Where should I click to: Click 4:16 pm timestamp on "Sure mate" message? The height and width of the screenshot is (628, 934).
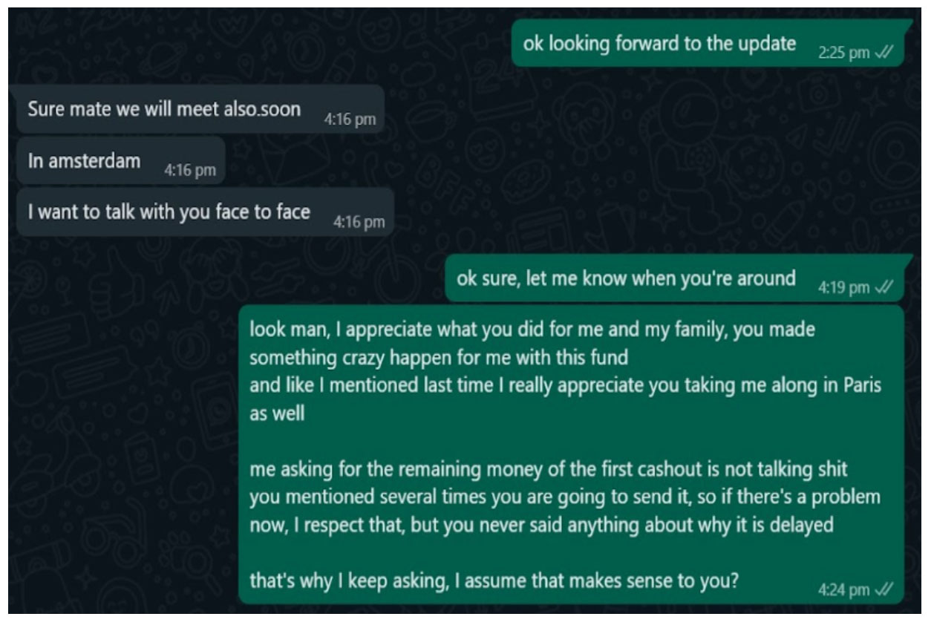pos(350,119)
